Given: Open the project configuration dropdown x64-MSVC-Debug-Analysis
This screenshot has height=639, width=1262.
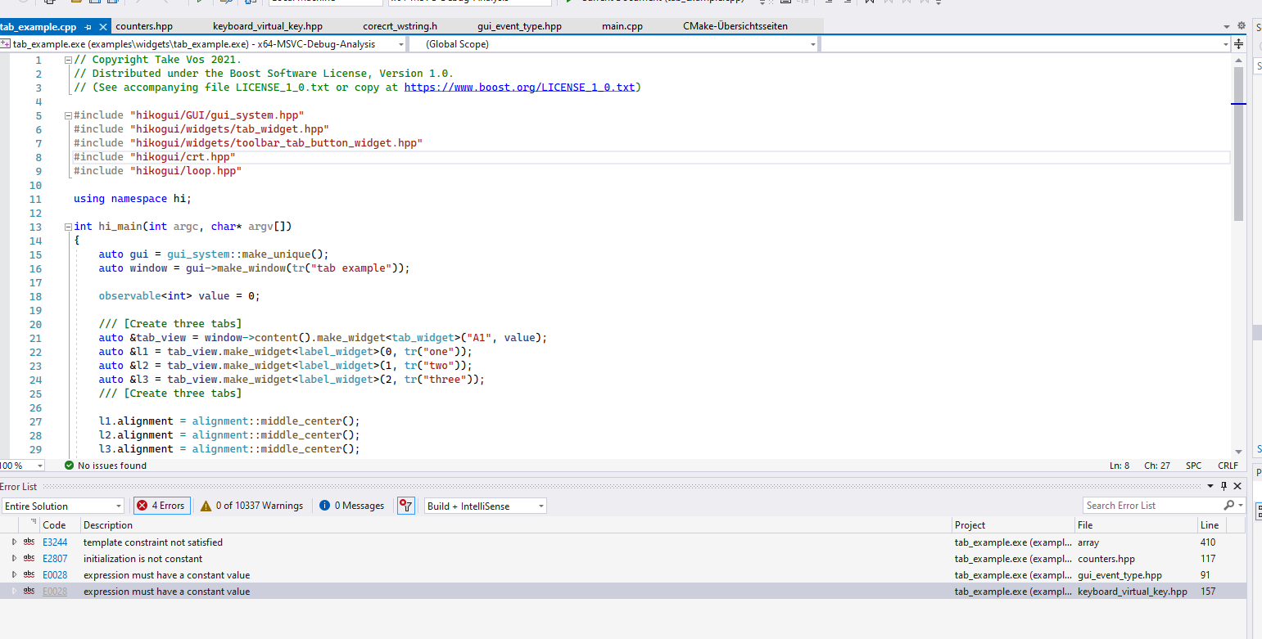Looking at the screenshot, I should click(x=203, y=44).
